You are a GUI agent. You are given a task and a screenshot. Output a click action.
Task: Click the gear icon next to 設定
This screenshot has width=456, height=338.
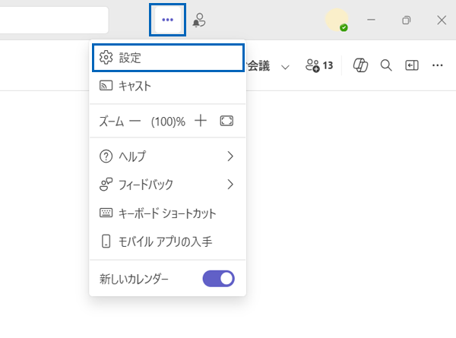coord(106,57)
